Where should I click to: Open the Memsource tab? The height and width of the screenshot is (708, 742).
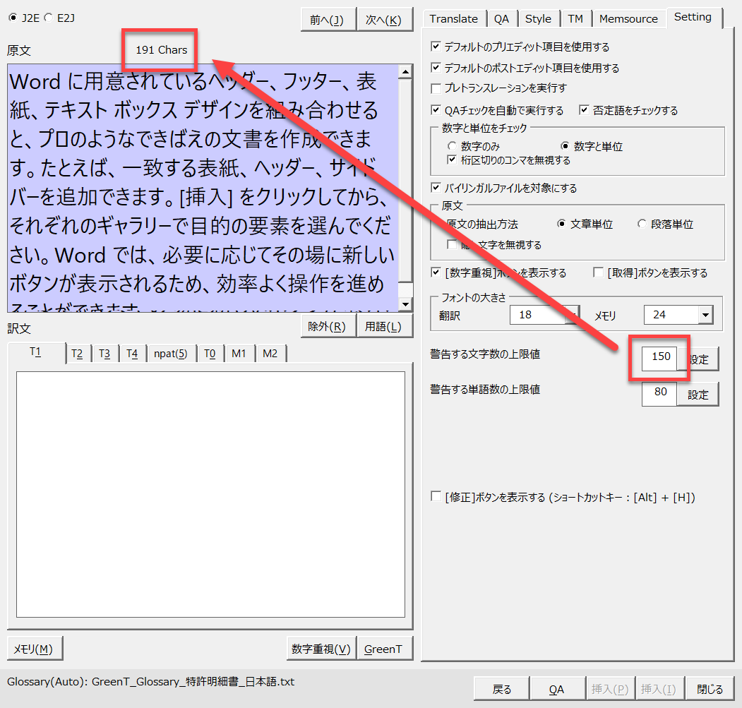point(628,18)
